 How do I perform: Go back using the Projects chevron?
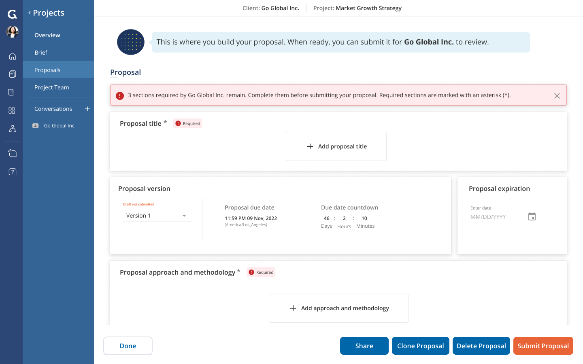point(30,13)
